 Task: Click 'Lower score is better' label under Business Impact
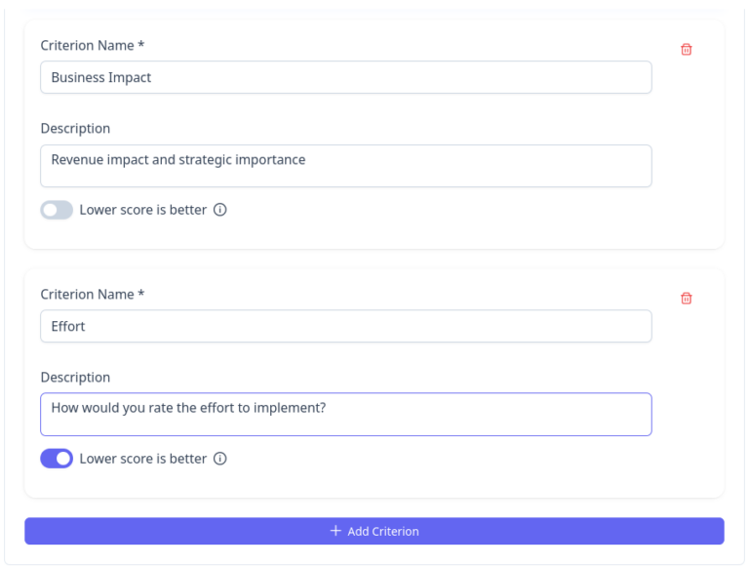click(142, 210)
